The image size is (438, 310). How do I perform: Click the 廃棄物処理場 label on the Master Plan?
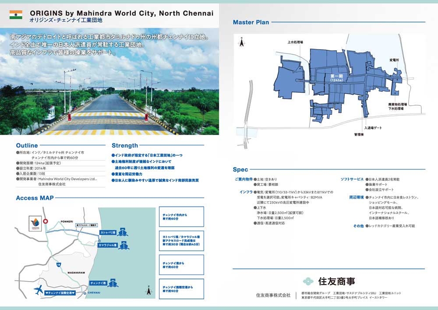coord(398,104)
